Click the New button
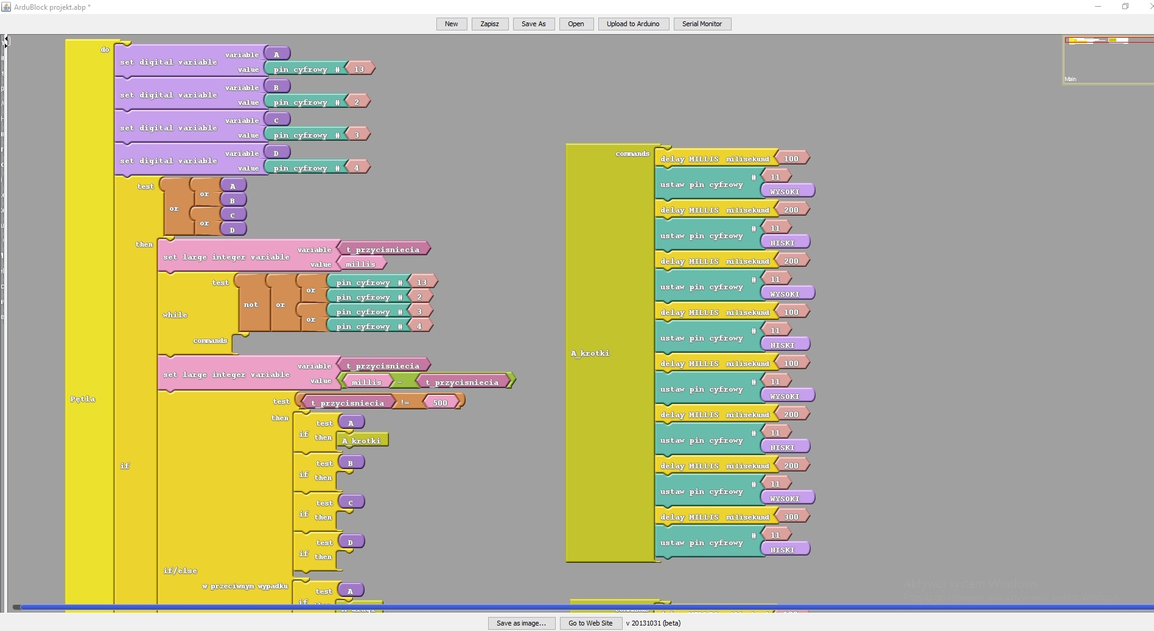The width and height of the screenshot is (1154, 631). coord(451,24)
